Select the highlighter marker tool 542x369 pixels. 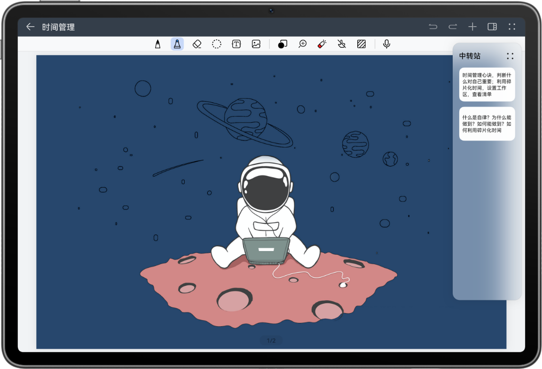[x=177, y=44]
